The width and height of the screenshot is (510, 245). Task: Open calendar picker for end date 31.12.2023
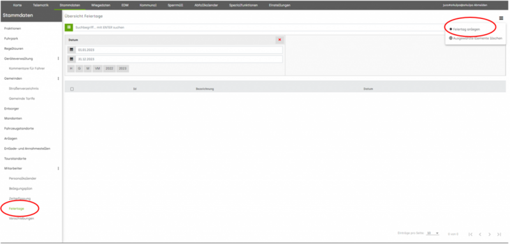(71, 59)
